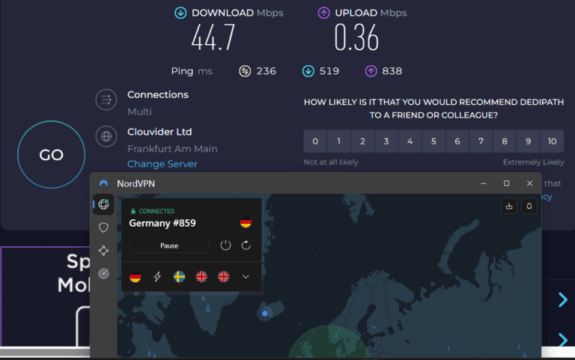Image resolution: width=575 pixels, height=360 pixels.
Task: Select rating 6 in recommendation survey
Action: point(457,141)
